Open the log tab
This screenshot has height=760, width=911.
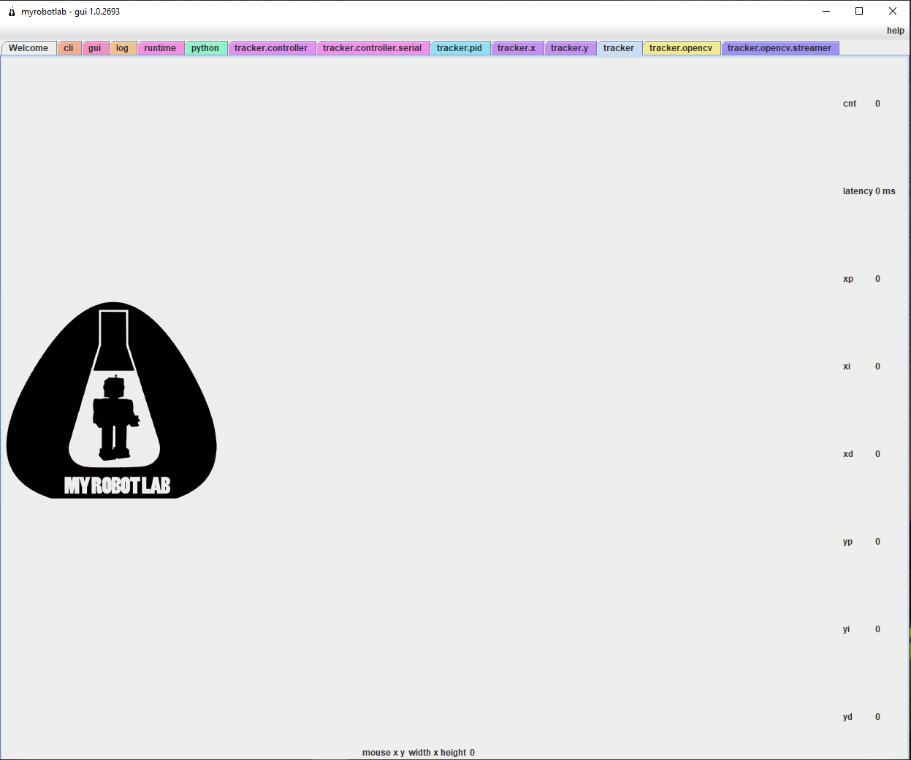pos(122,48)
